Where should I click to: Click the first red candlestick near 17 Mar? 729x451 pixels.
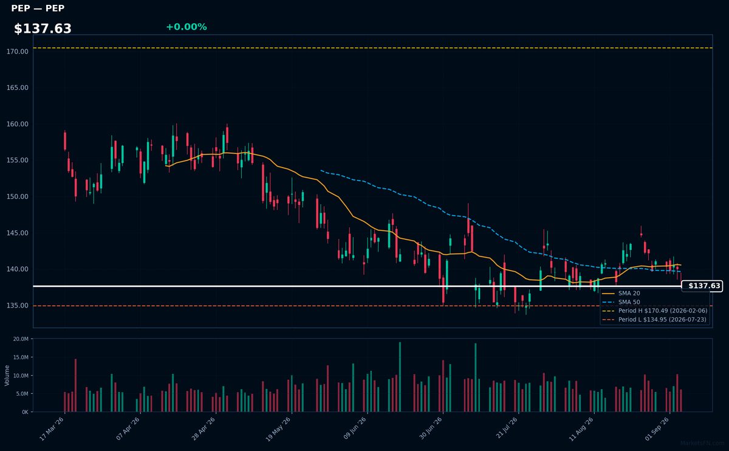click(65, 140)
